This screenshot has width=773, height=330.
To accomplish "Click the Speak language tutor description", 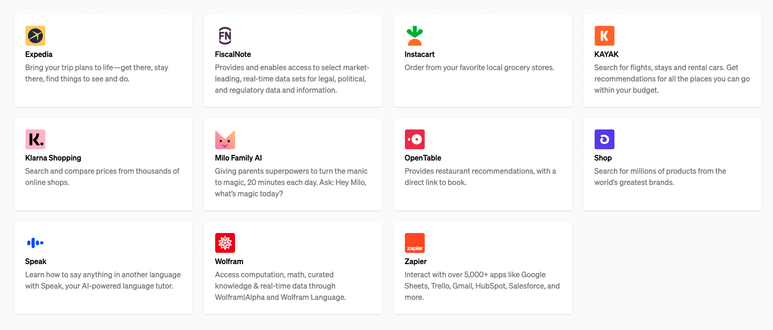I will coord(103,280).
